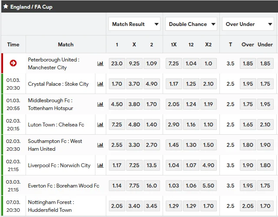The width and height of the screenshot is (278, 217).
Task: Open stats icon for Crystal Palace match
Action: [101, 84]
